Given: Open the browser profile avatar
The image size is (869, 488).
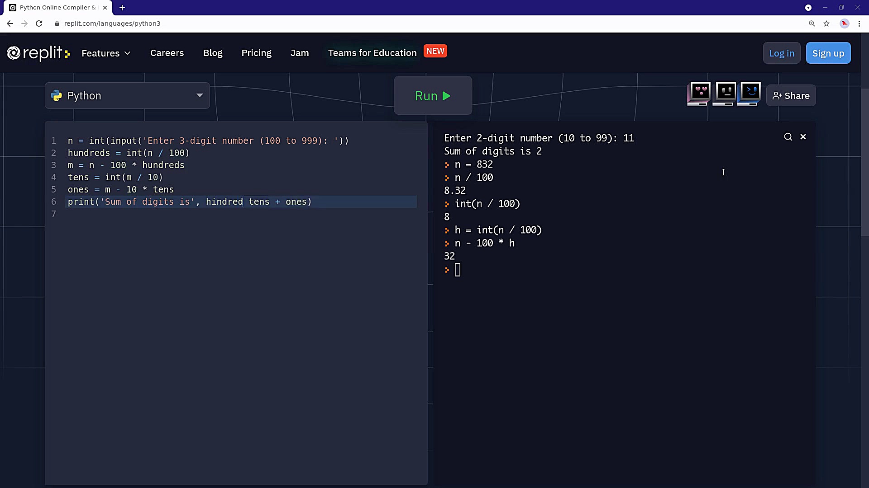Looking at the screenshot, I should point(844,23).
